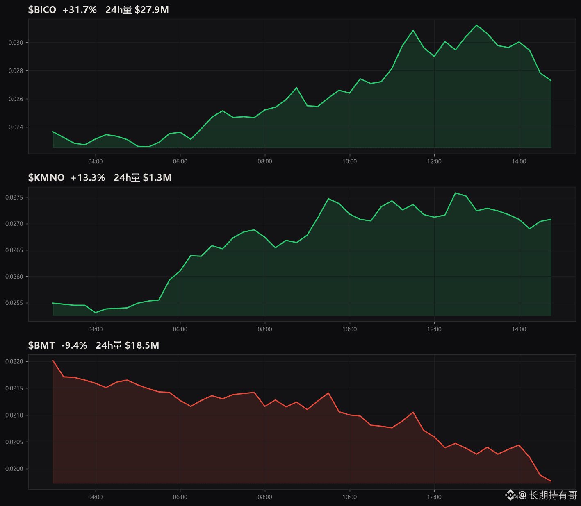Click the 14:00 tick under KMNO chart
This screenshot has height=506, width=581.
[x=519, y=329]
